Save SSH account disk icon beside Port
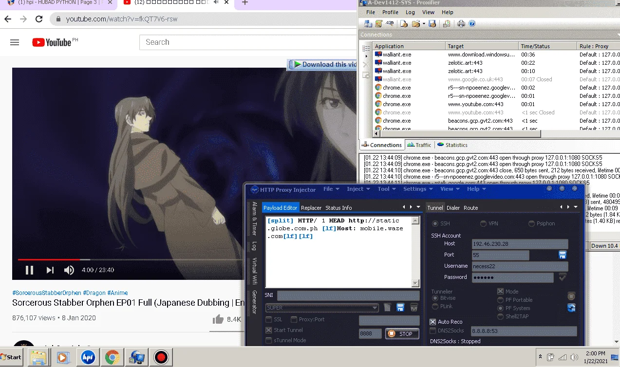Image resolution: width=620 pixels, height=367 pixels. (562, 255)
